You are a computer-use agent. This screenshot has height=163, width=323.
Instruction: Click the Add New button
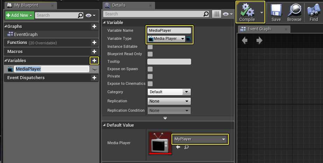pos(19,15)
